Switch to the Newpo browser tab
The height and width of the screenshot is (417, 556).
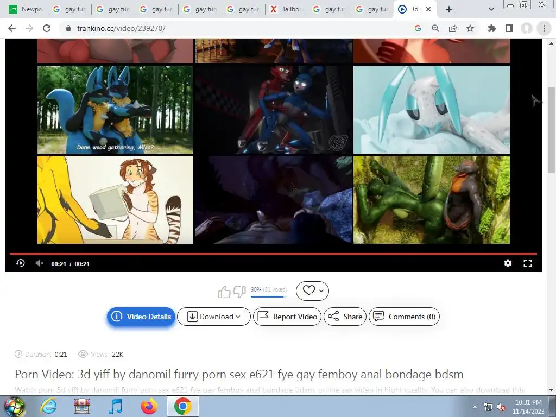(26, 9)
